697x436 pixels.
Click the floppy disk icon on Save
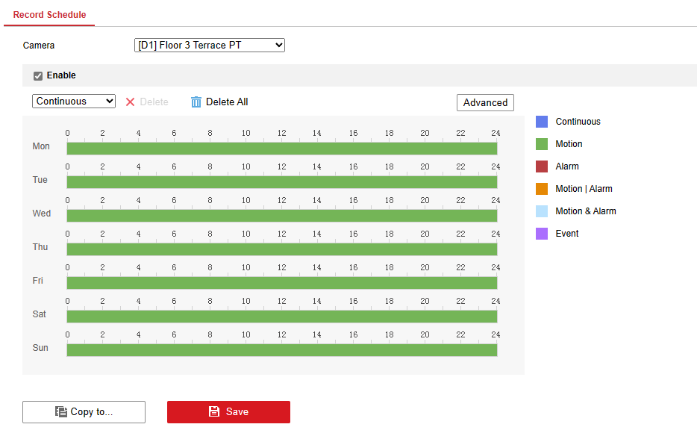(214, 411)
